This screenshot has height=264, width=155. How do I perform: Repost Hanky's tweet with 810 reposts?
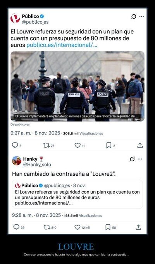click(x=47, y=227)
